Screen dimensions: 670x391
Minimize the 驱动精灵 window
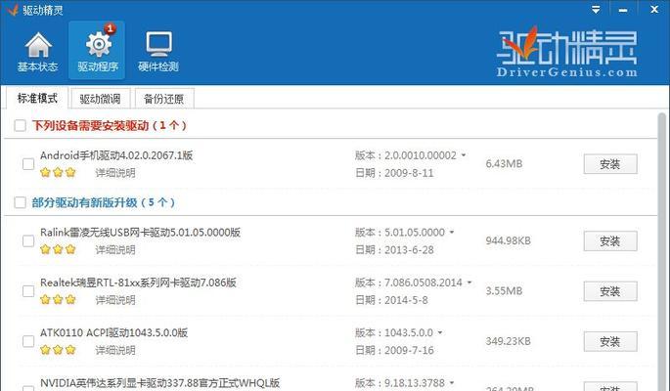[623, 10]
